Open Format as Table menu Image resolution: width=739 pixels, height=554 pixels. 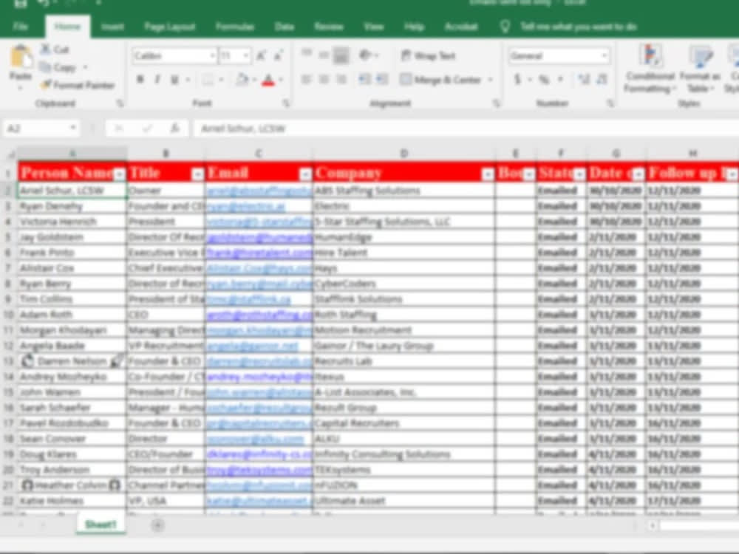[x=700, y=69]
